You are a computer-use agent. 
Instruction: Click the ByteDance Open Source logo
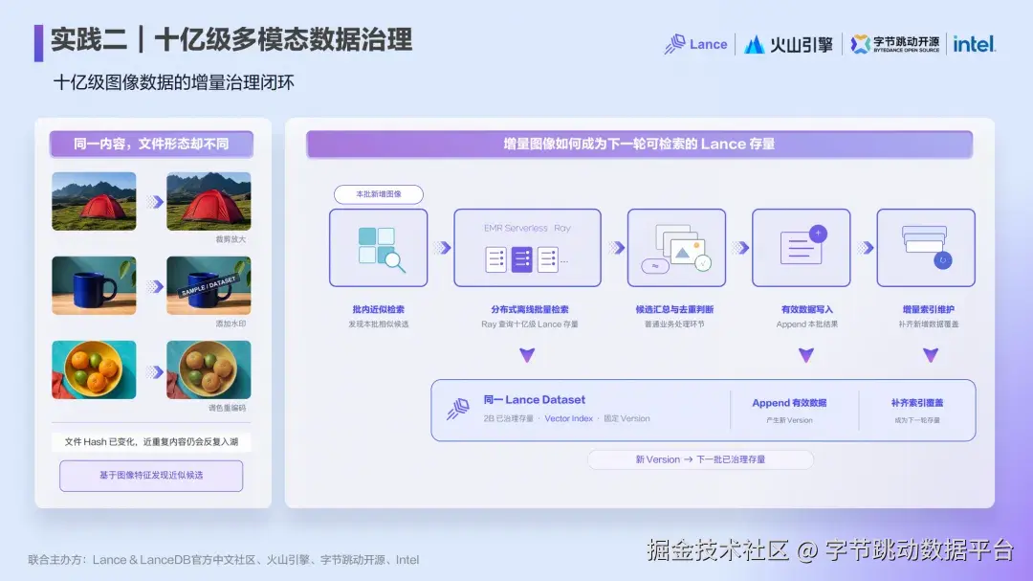tap(894, 44)
